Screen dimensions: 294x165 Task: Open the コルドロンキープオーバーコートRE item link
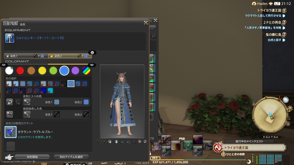[40, 38]
